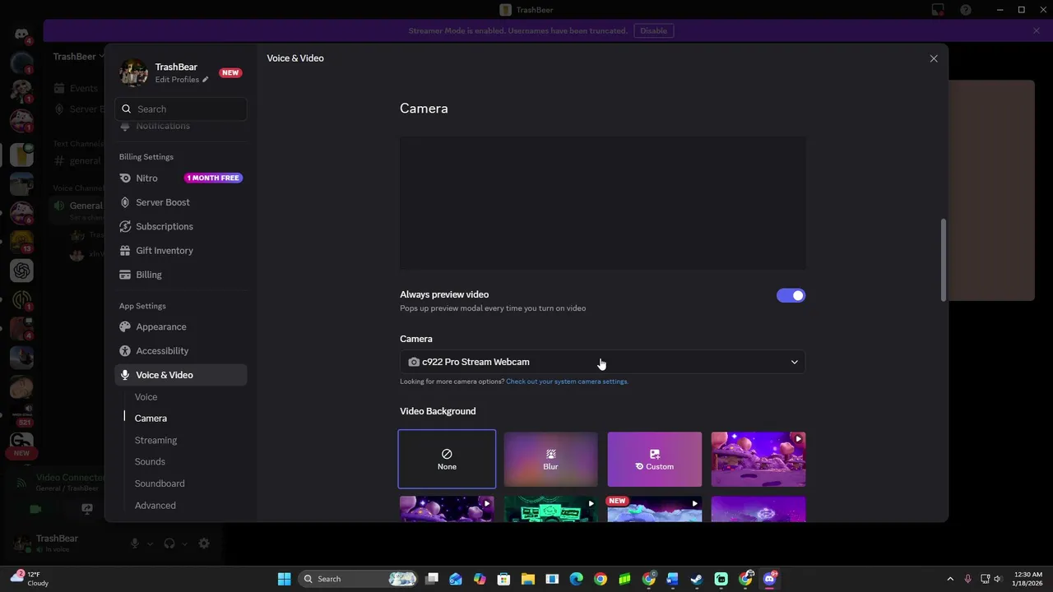This screenshot has width=1053, height=592.
Task: Open the Gift Inventory settings page
Action: (x=181, y=250)
